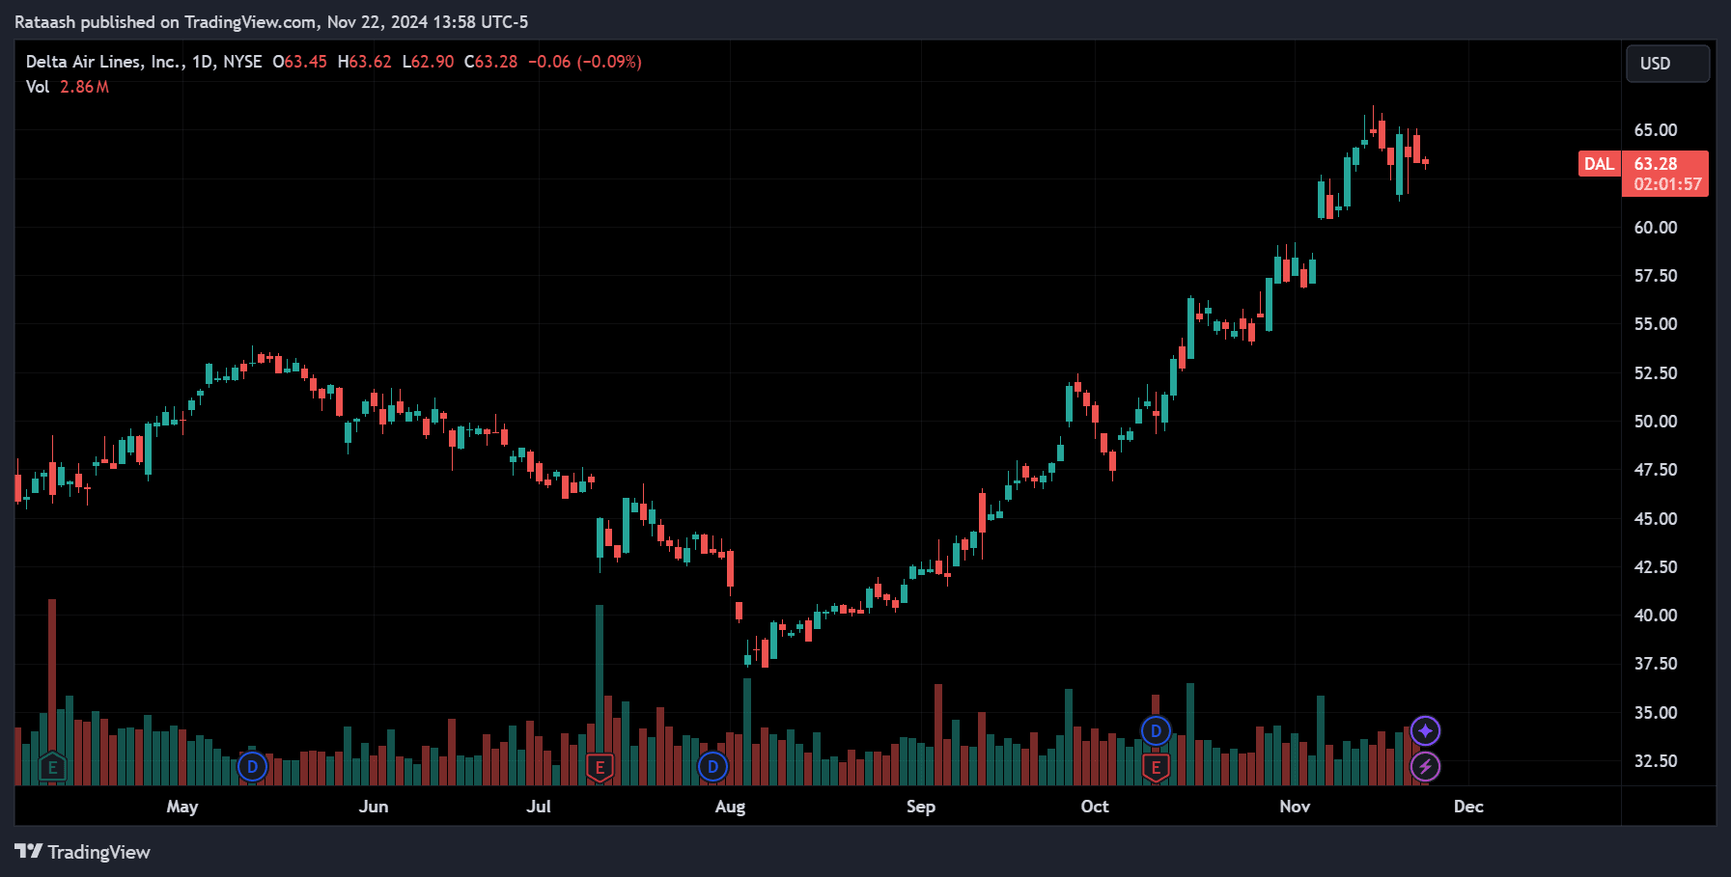
Task: Click the green earnings E marker in April
Action: click(53, 768)
